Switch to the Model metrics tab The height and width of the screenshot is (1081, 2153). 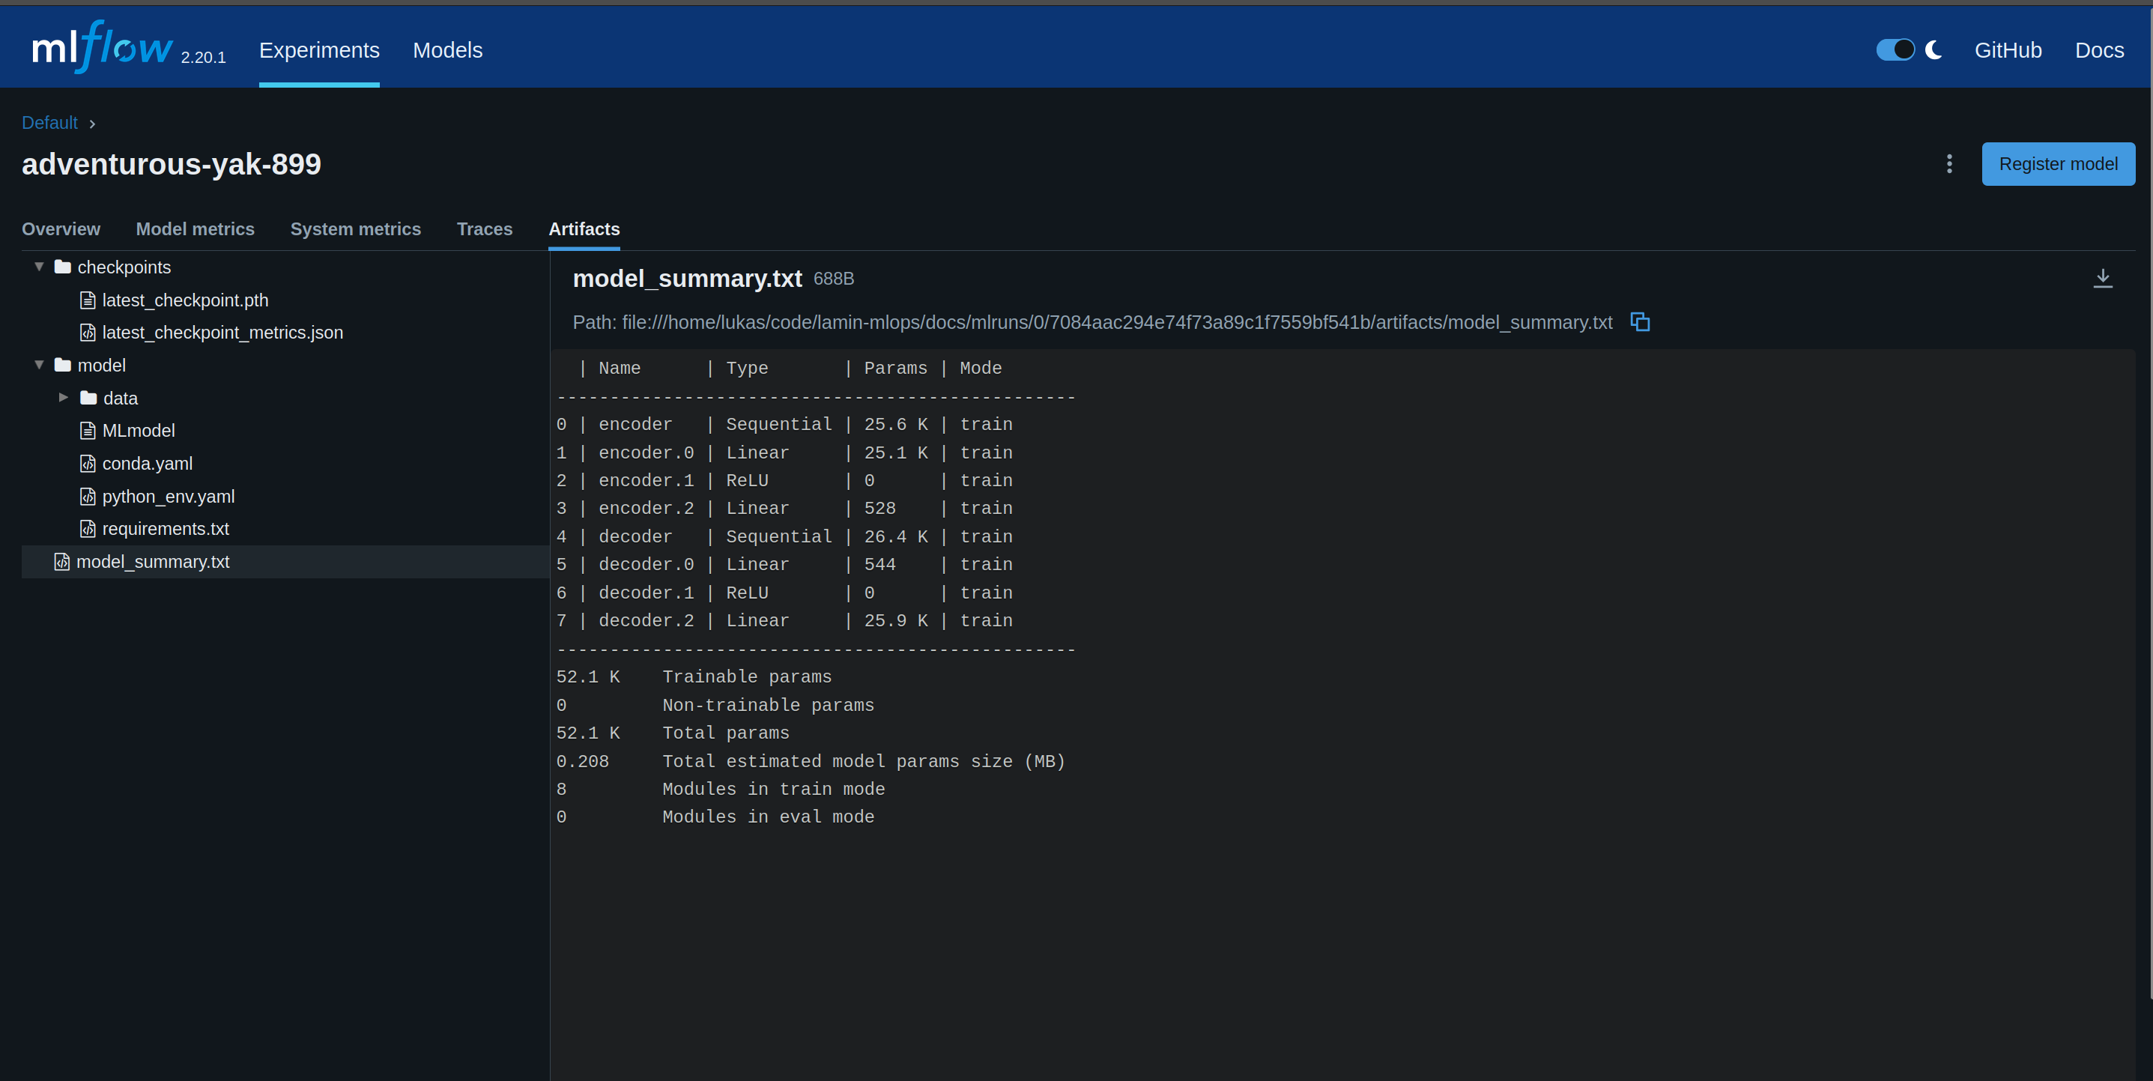195,229
